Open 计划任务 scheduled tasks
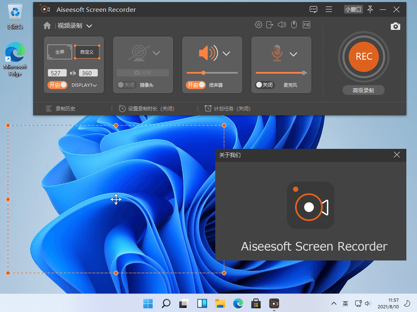 [x=228, y=108]
